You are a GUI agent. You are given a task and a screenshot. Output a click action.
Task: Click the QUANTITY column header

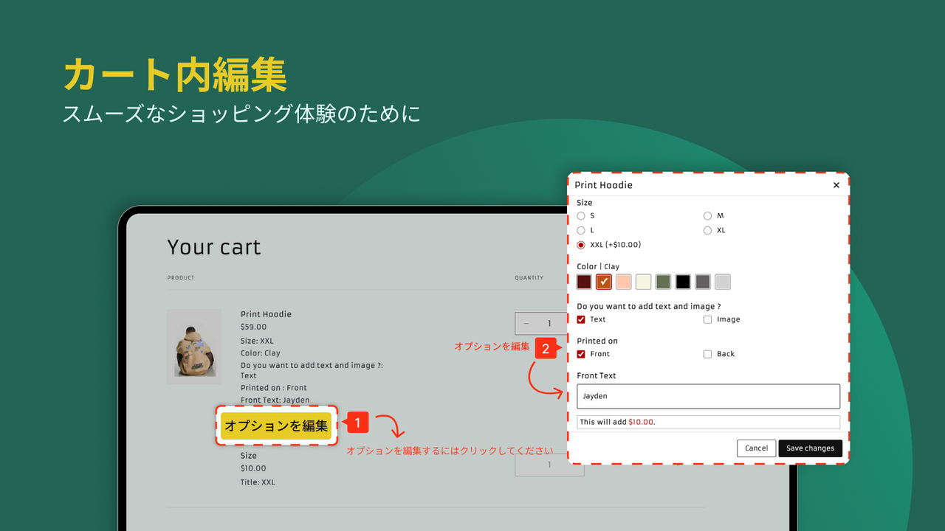tap(529, 278)
